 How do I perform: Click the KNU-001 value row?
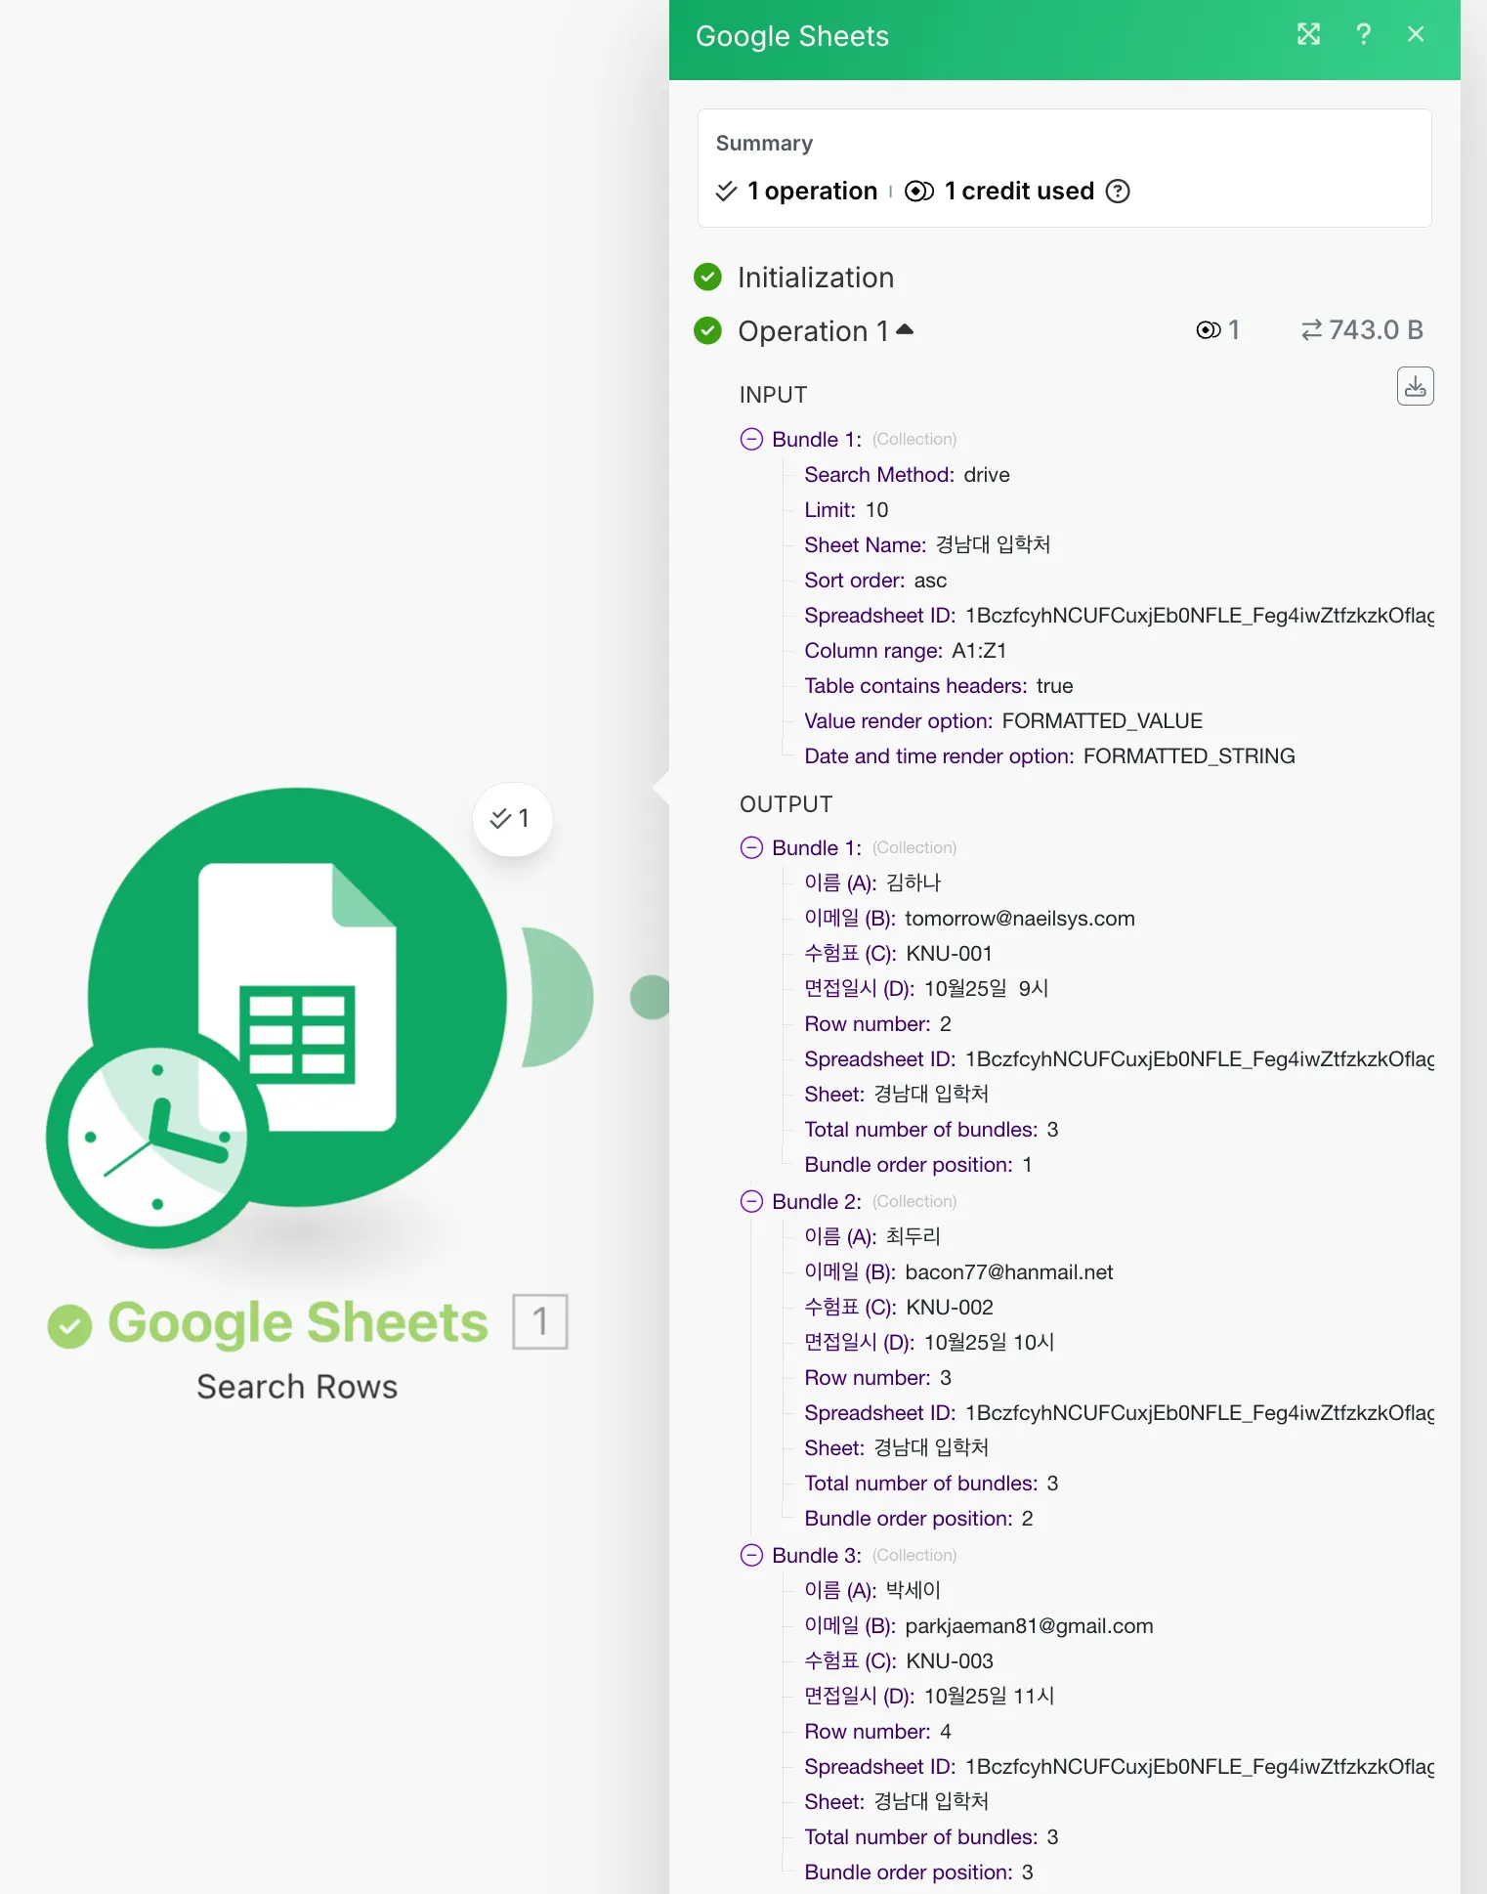[898, 954]
